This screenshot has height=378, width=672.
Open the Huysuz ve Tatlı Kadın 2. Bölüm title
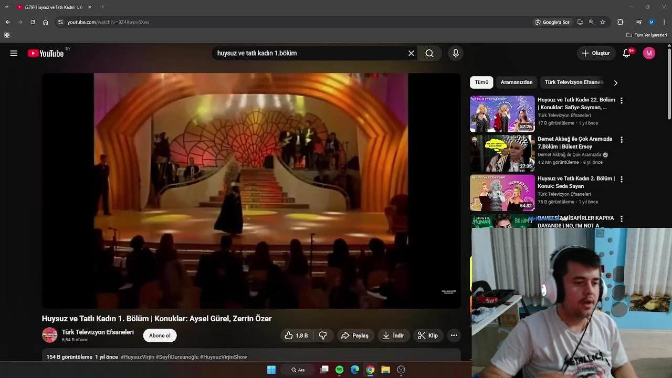pyautogui.click(x=576, y=182)
